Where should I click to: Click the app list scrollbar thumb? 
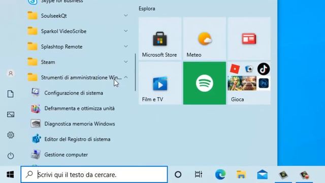pyautogui.click(x=136, y=72)
